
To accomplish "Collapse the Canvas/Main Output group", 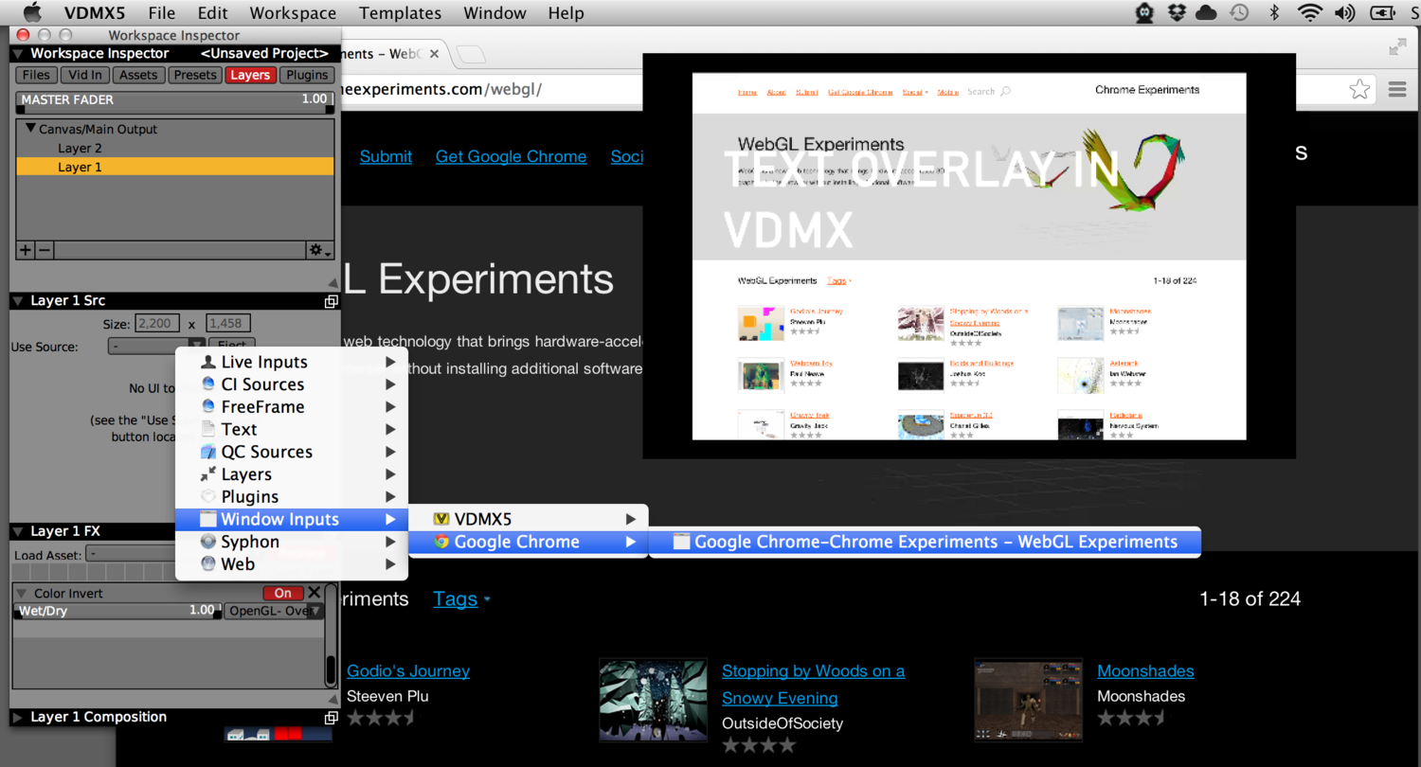I will pos(30,129).
